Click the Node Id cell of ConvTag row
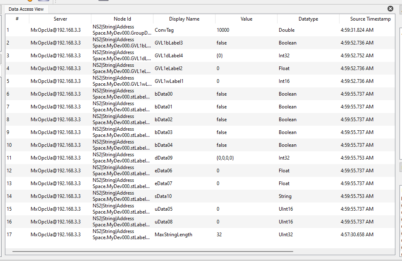 click(x=122, y=30)
